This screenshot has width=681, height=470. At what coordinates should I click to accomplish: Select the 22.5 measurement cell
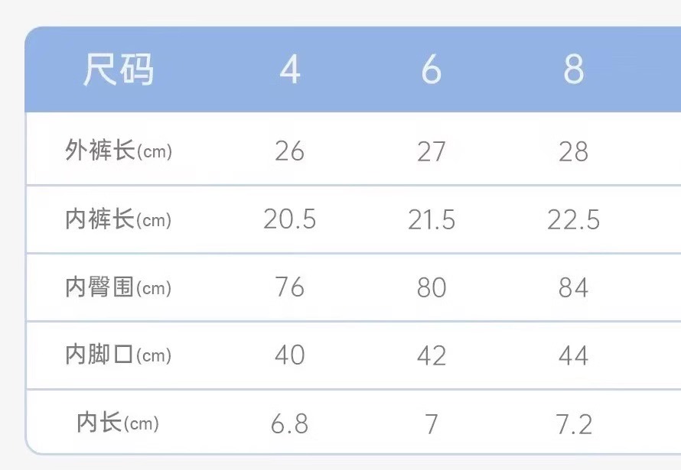click(x=573, y=220)
